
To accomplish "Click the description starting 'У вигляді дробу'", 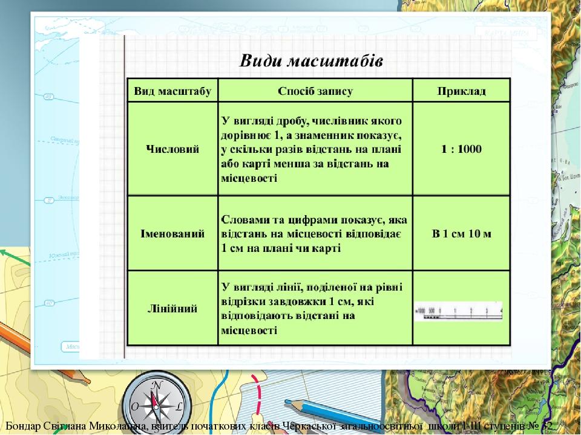I will pos(311,149).
